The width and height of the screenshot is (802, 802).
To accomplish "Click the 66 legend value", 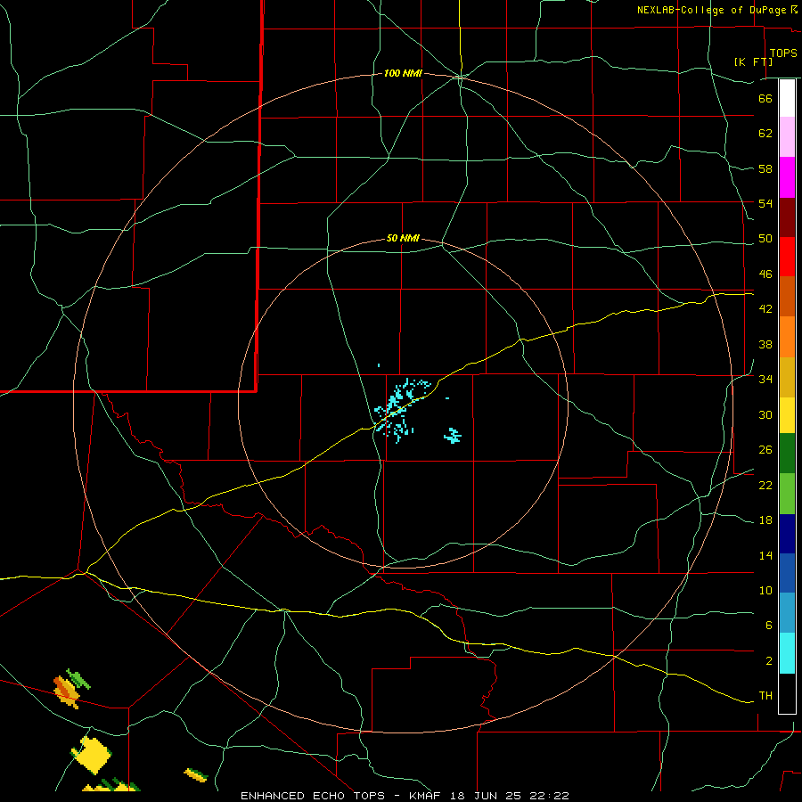I will pyautogui.click(x=765, y=99).
